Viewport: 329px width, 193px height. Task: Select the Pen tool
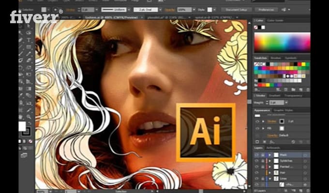[x=20, y=40]
